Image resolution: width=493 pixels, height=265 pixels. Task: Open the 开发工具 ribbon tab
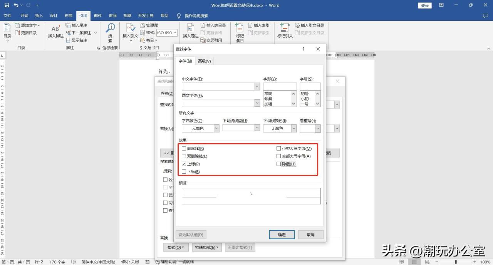[x=146, y=16]
